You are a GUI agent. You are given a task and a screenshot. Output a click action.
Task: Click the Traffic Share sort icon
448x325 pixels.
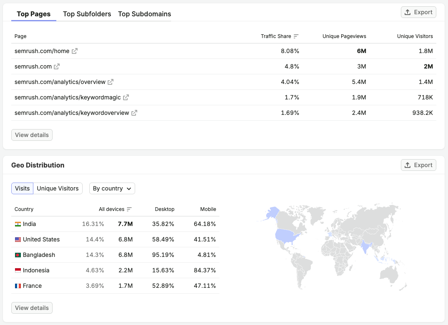296,36
